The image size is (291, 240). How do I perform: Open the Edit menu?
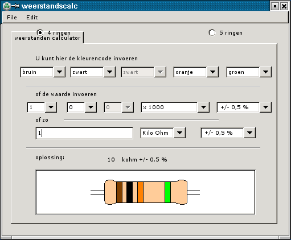32,18
